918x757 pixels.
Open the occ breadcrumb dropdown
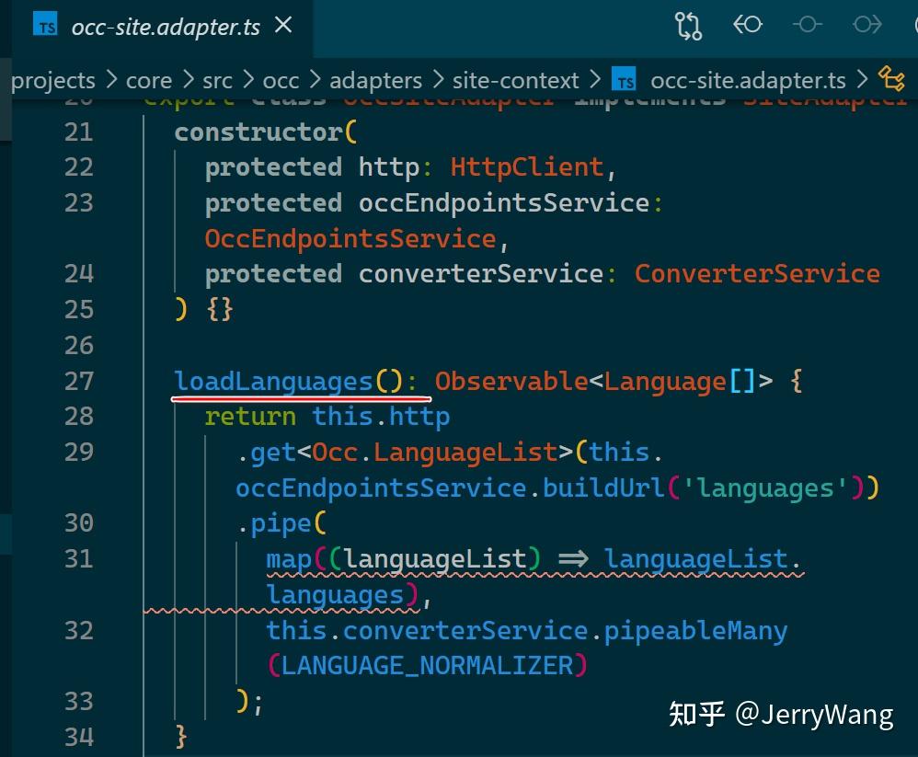click(x=281, y=80)
